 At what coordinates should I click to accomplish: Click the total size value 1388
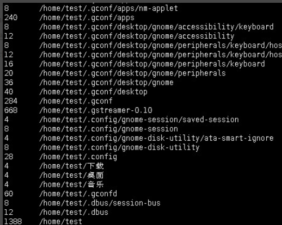pos(13,222)
